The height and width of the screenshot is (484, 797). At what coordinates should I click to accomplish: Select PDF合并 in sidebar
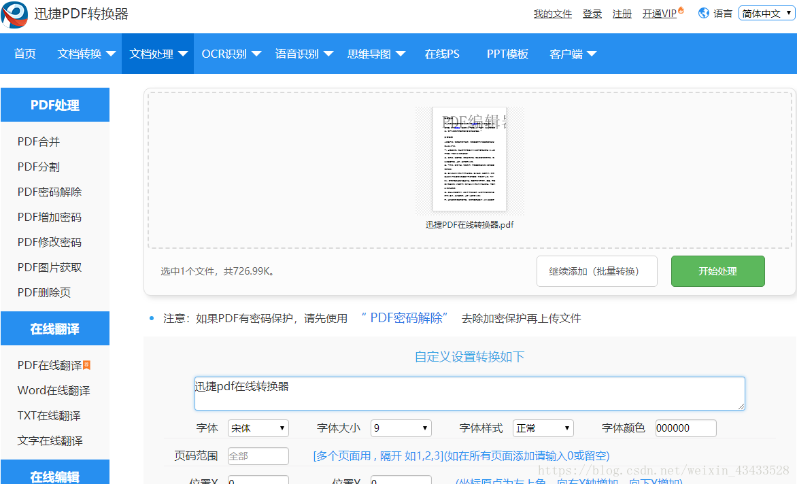coord(39,141)
